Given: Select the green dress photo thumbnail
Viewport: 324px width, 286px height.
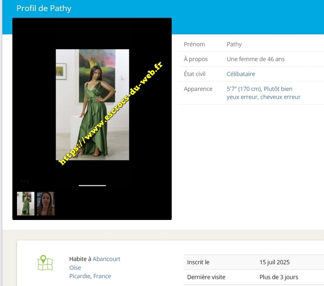Looking at the screenshot, I should pyautogui.click(x=26, y=204).
